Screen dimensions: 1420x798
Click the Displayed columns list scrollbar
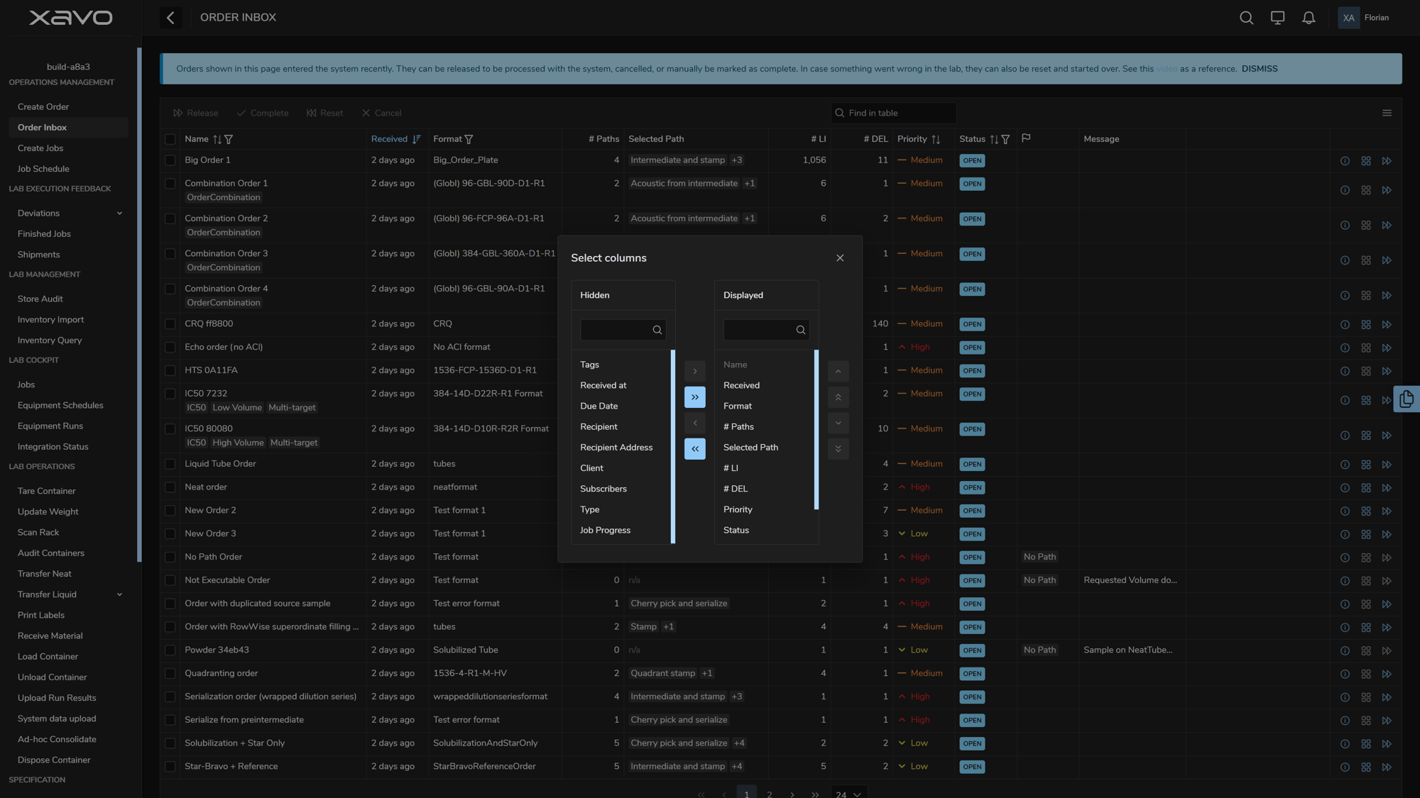click(x=816, y=429)
